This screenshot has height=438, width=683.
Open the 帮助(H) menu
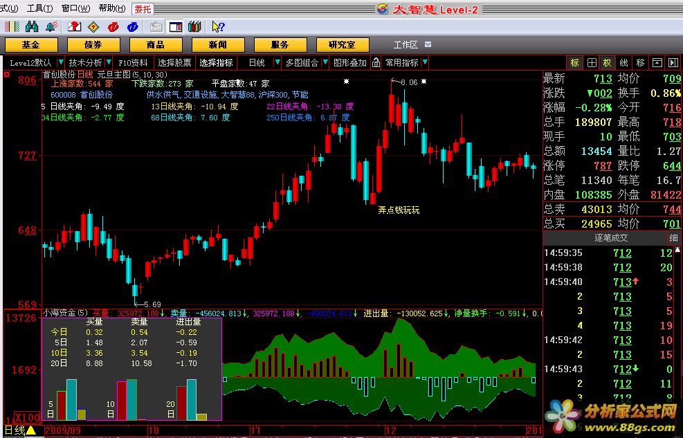(x=112, y=8)
